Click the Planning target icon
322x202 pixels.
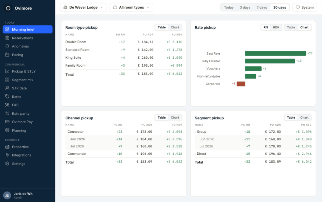pyautogui.click(x=7, y=130)
